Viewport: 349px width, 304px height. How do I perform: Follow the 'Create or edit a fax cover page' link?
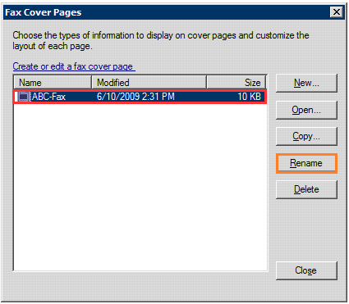74,66
